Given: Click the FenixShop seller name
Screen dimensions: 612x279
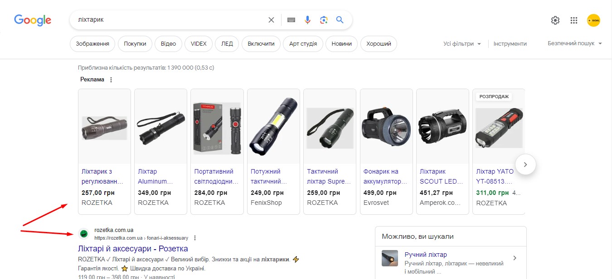Looking at the screenshot, I should (x=266, y=203).
